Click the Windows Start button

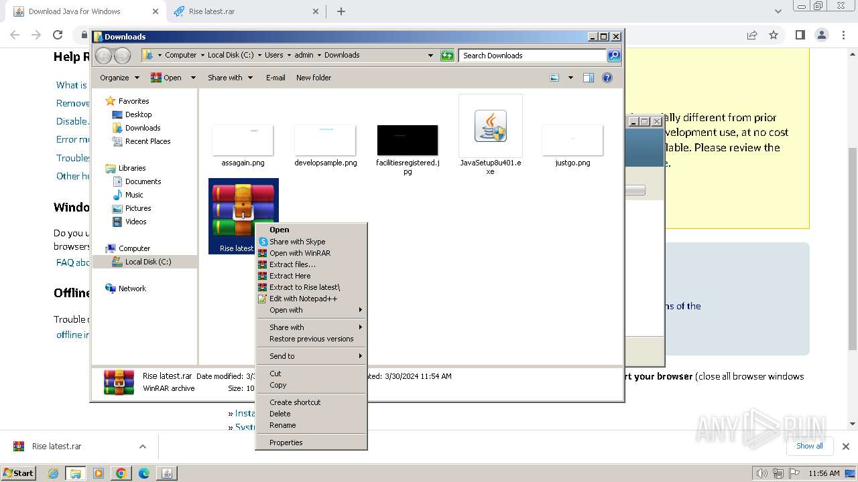pyautogui.click(x=19, y=473)
